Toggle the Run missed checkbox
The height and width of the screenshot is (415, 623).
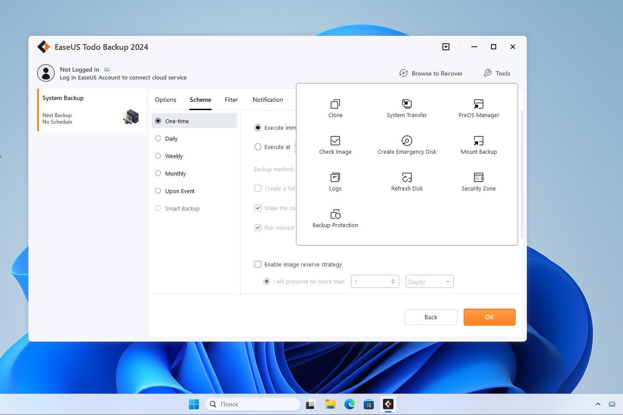[258, 228]
